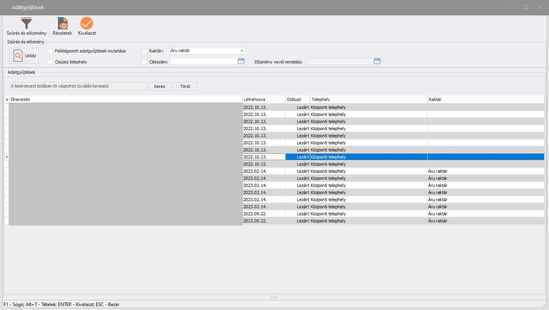Open the Cikkszám field lookup icon
This screenshot has width=549, height=310.
241,61
